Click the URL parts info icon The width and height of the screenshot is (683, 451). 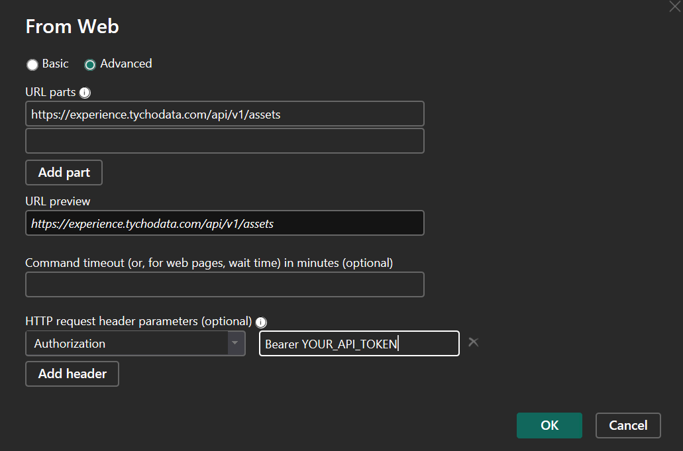84,92
